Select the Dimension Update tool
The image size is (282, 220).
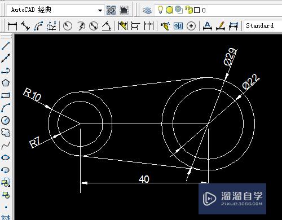[233, 26]
